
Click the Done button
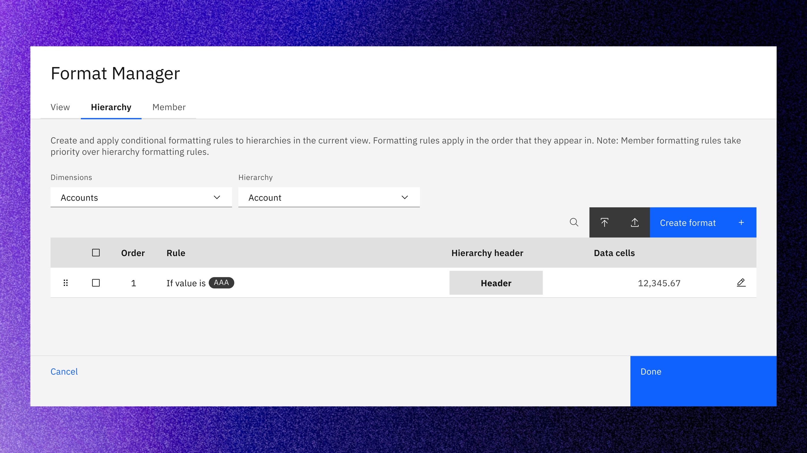click(703, 381)
